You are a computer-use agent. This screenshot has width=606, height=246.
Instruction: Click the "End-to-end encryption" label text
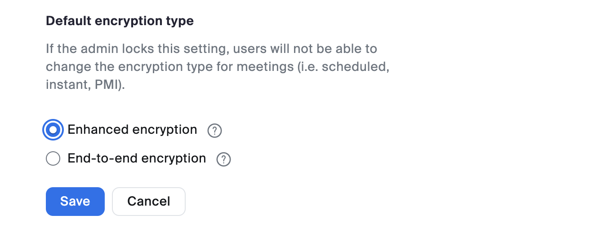[137, 158]
